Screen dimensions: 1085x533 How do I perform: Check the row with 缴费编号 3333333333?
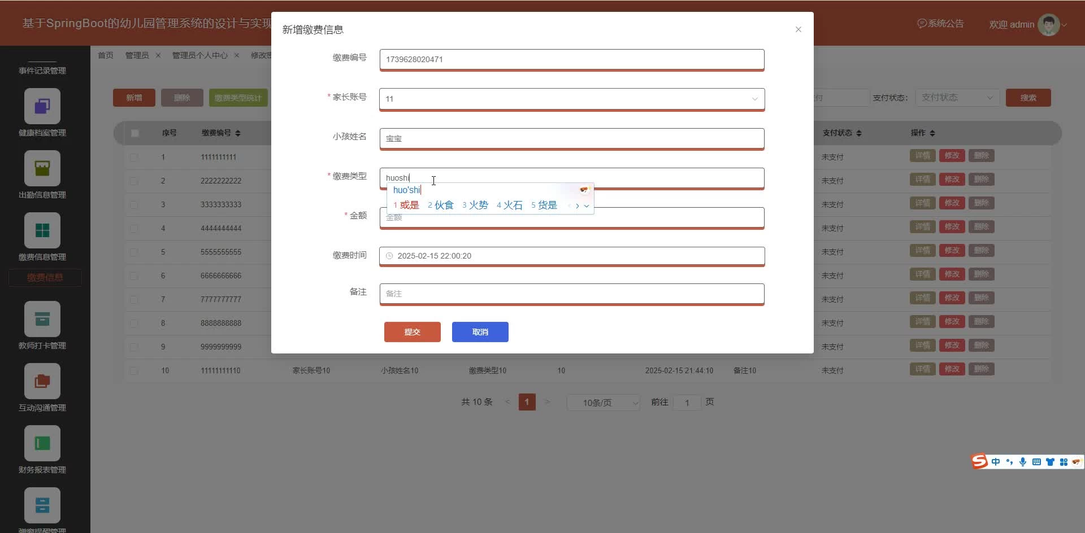pos(134,204)
